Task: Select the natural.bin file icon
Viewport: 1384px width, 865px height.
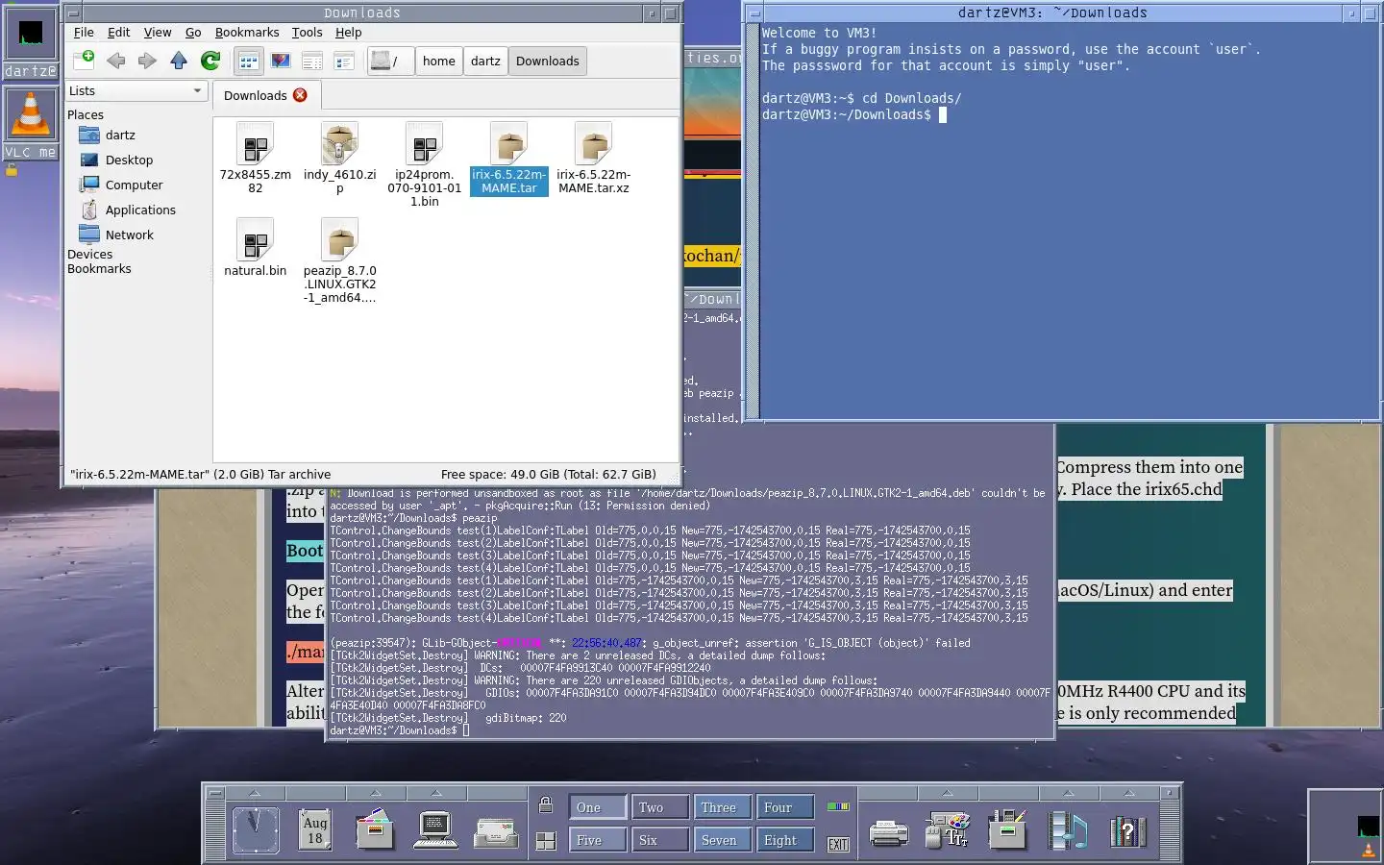Action: pos(255,240)
